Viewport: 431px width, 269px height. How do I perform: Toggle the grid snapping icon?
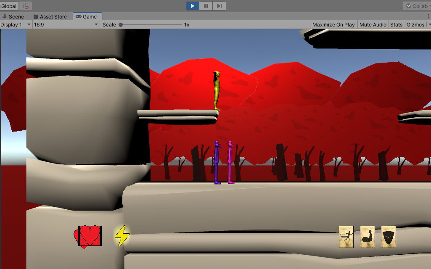(x=26, y=6)
